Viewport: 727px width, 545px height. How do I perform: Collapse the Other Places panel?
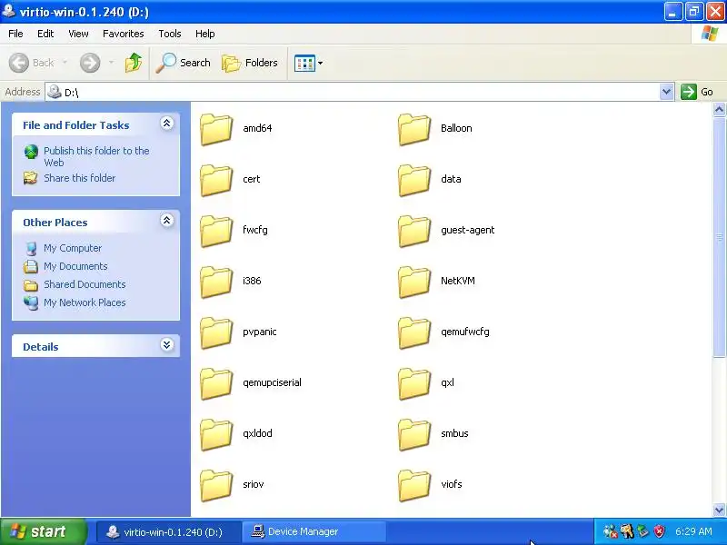coord(167,220)
